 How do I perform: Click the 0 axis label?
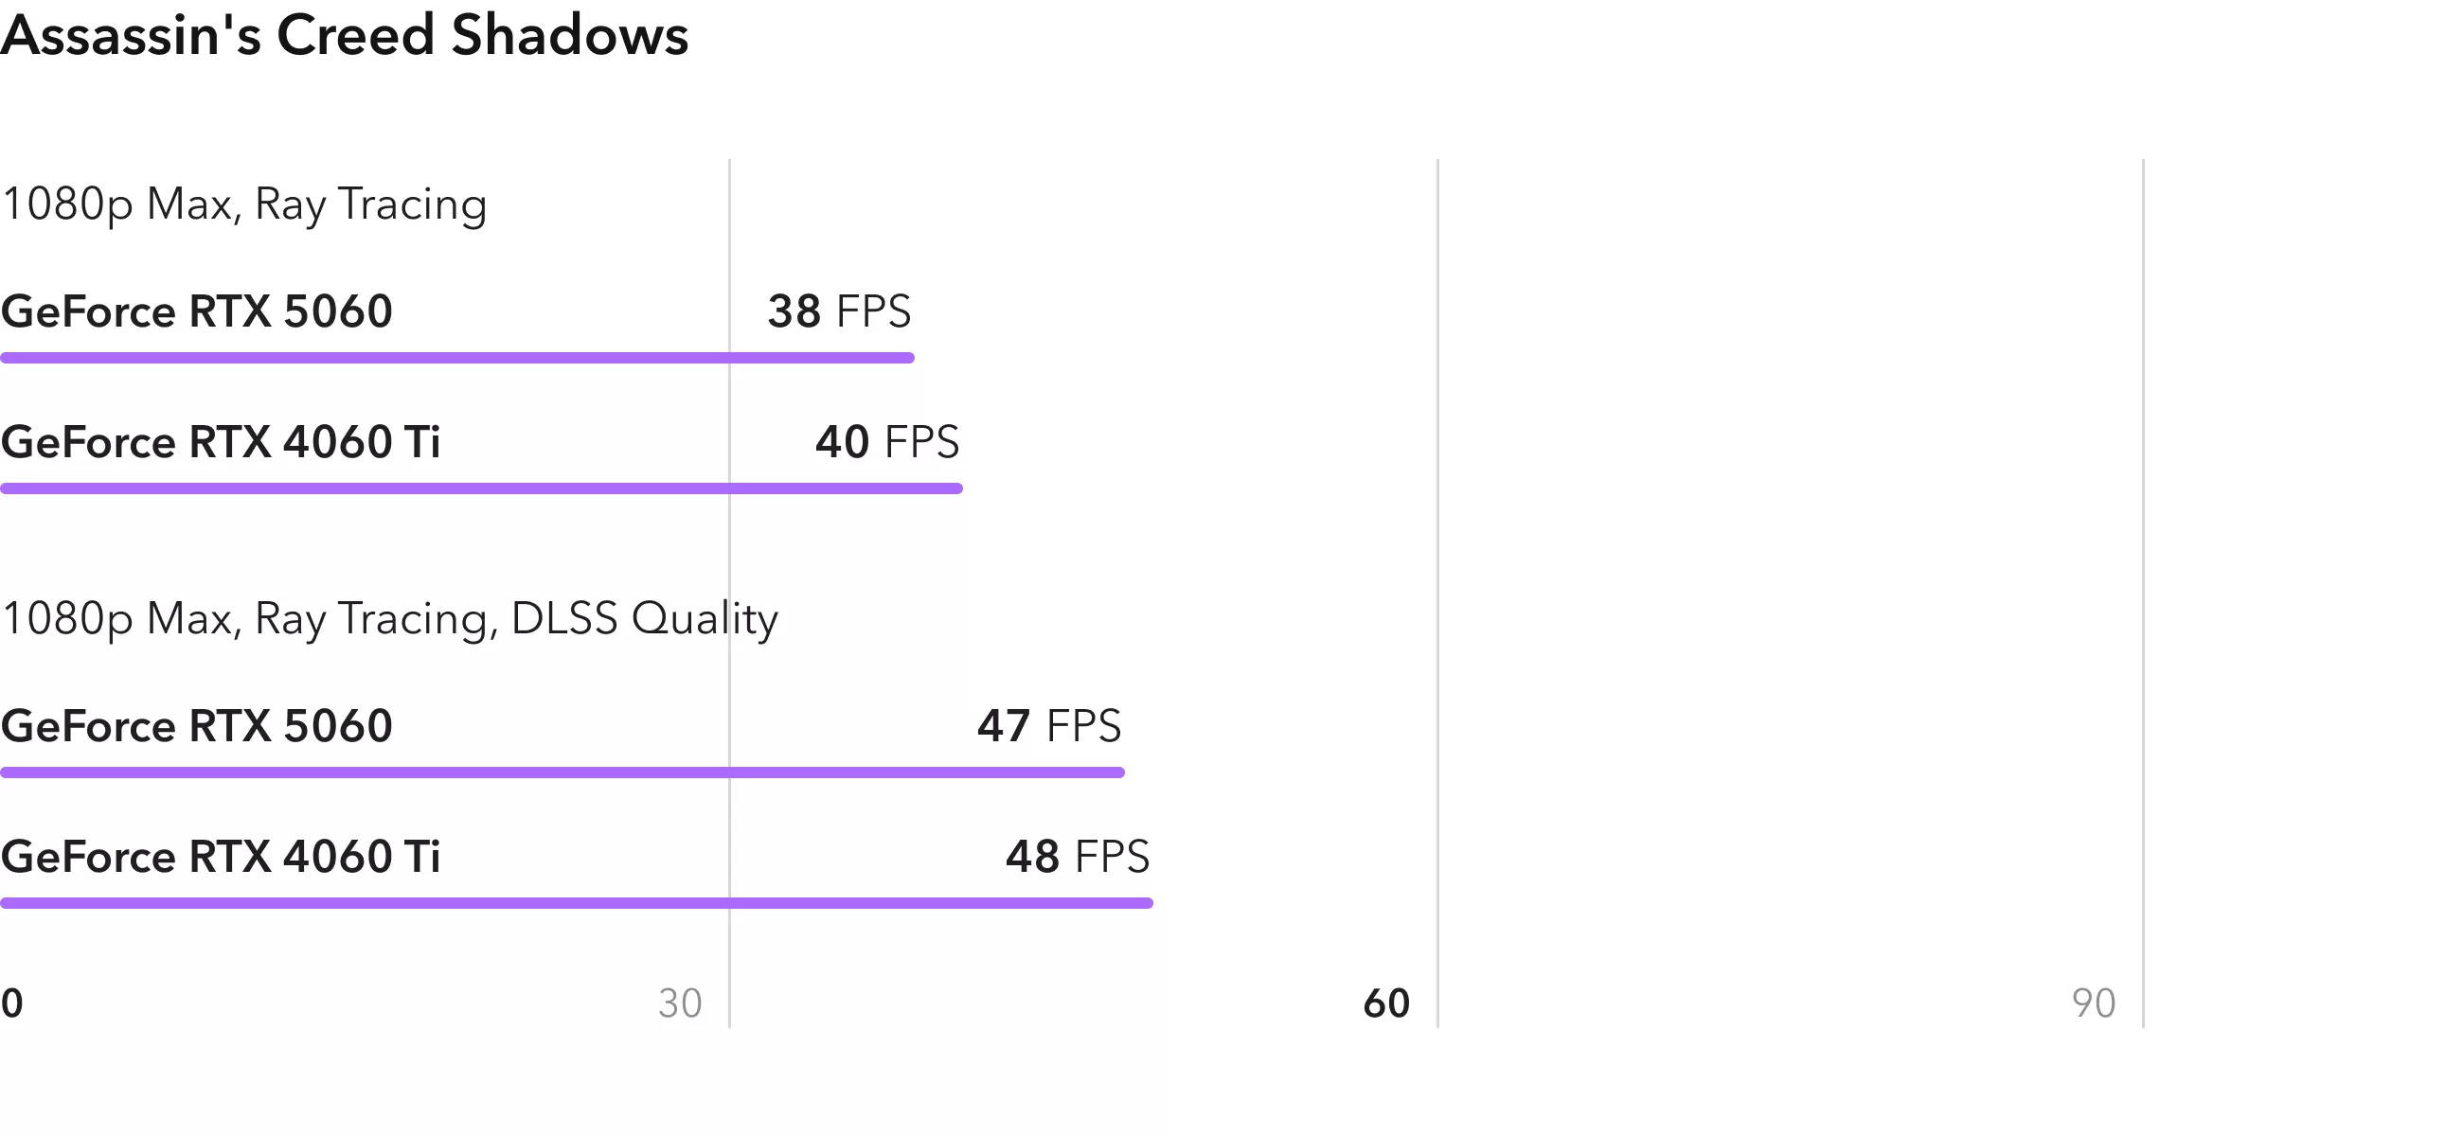tap(12, 1003)
